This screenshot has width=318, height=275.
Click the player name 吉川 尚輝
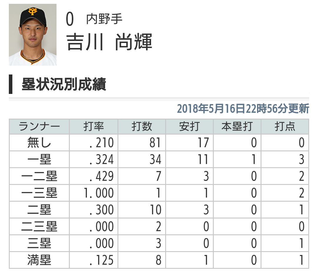[110, 42]
